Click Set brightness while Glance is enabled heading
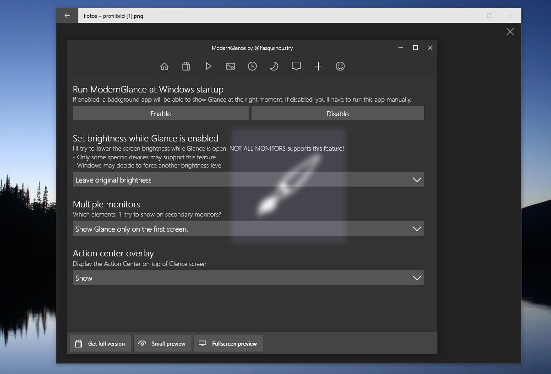The image size is (551, 374). coord(146,138)
